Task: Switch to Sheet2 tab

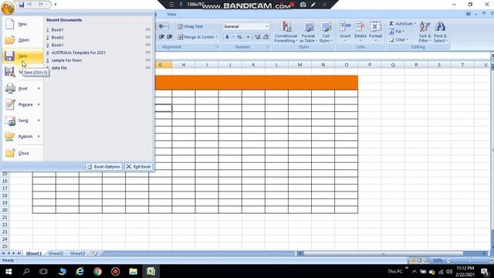Action: coord(56,253)
